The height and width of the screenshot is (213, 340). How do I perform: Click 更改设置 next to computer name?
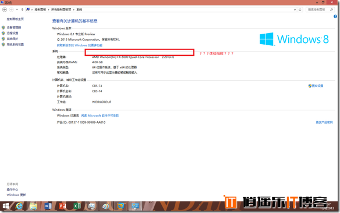coord(317,86)
